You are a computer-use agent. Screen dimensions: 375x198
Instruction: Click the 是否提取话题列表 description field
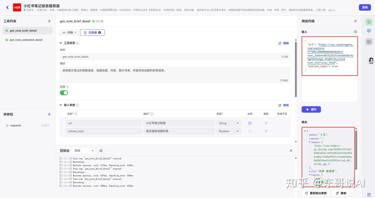pos(179,131)
